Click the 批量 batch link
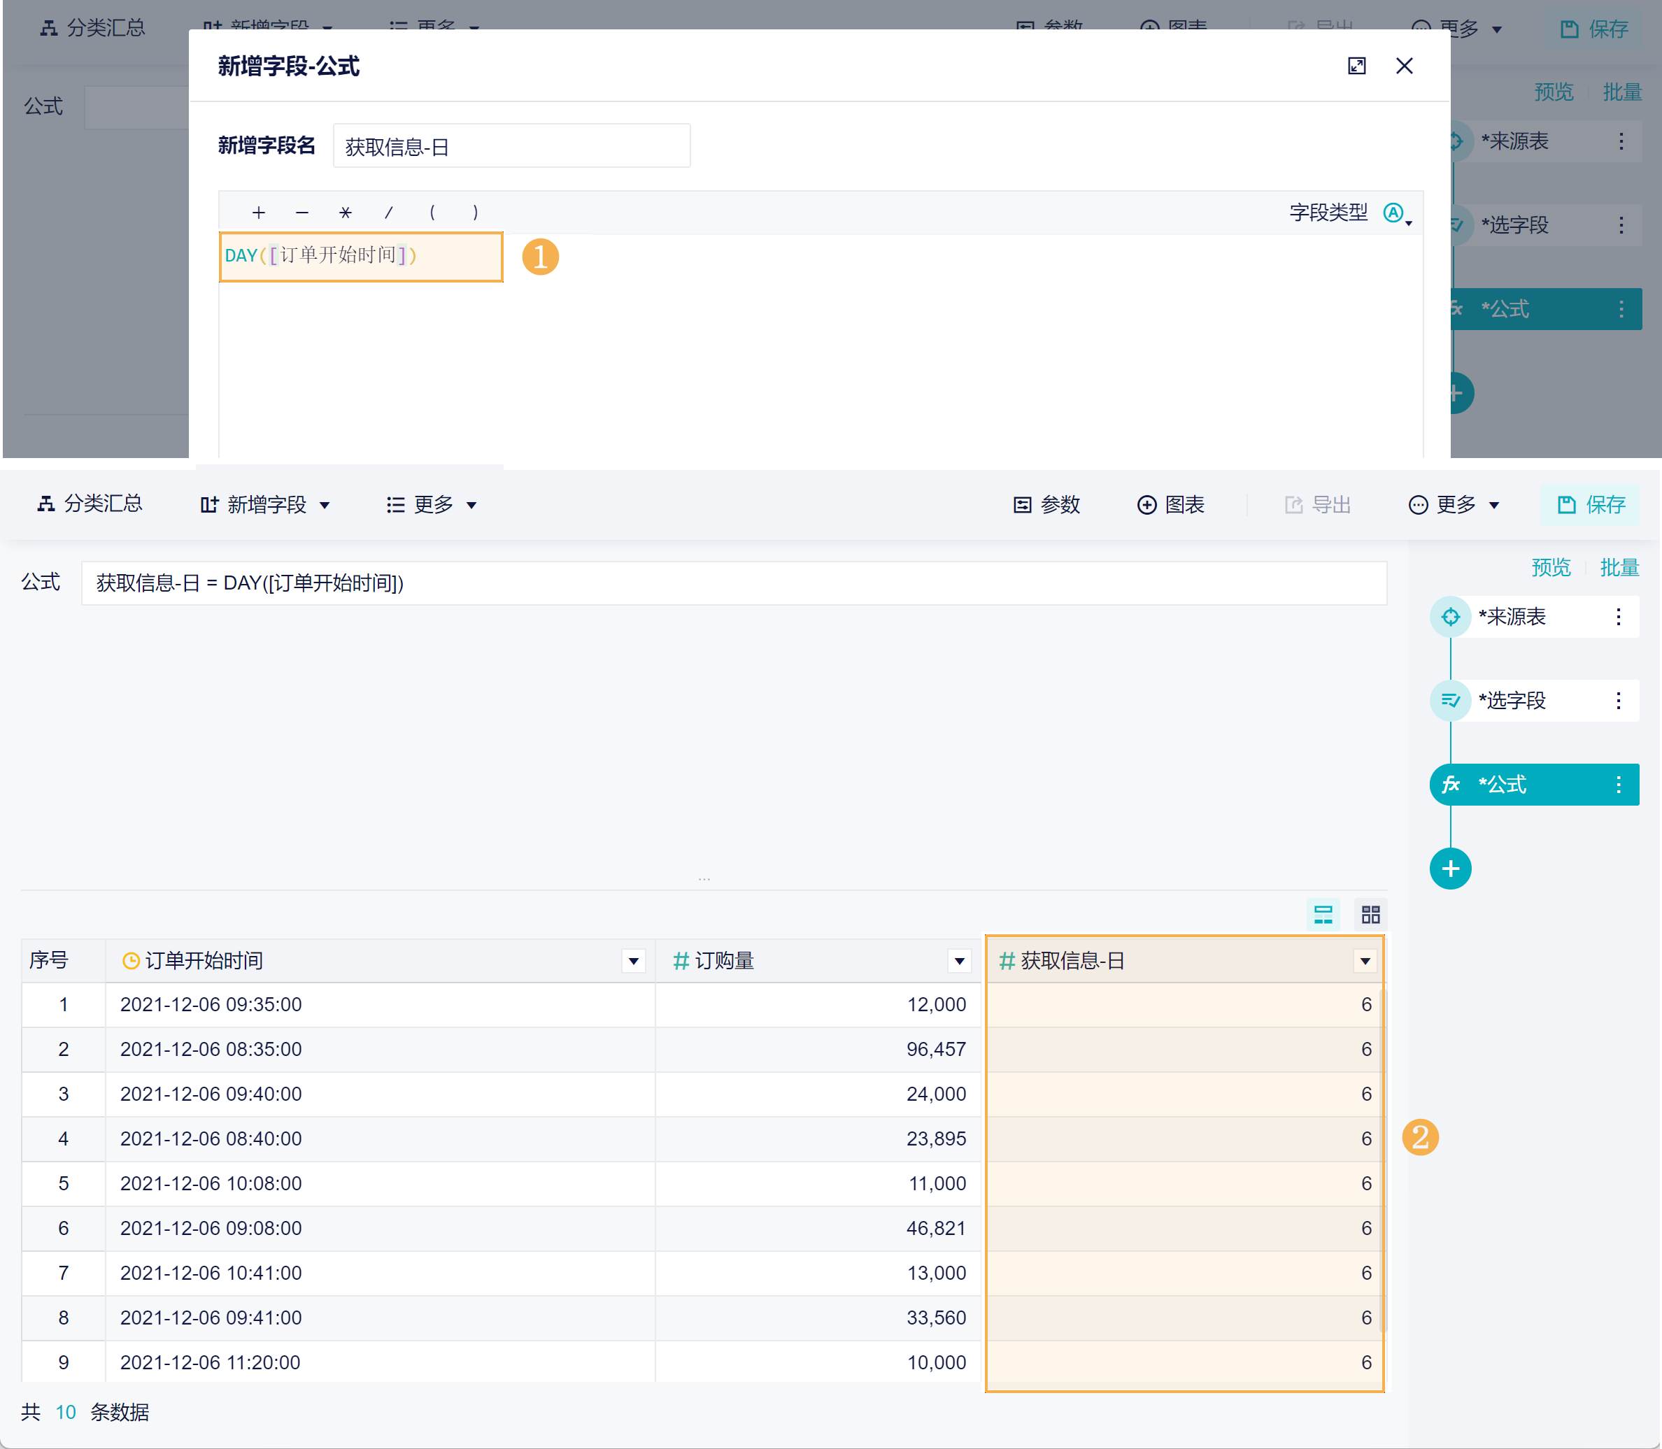This screenshot has height=1449, width=1662. click(x=1619, y=568)
